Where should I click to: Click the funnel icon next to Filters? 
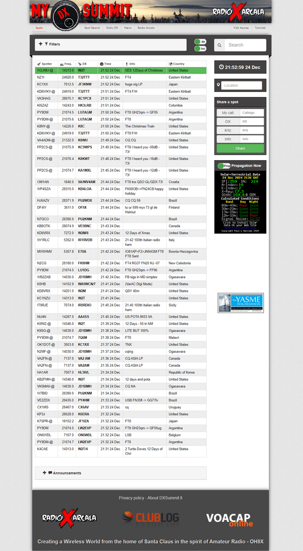coord(46,44)
